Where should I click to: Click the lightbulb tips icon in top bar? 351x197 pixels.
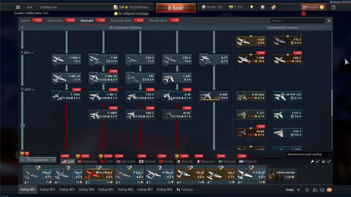point(252,7)
